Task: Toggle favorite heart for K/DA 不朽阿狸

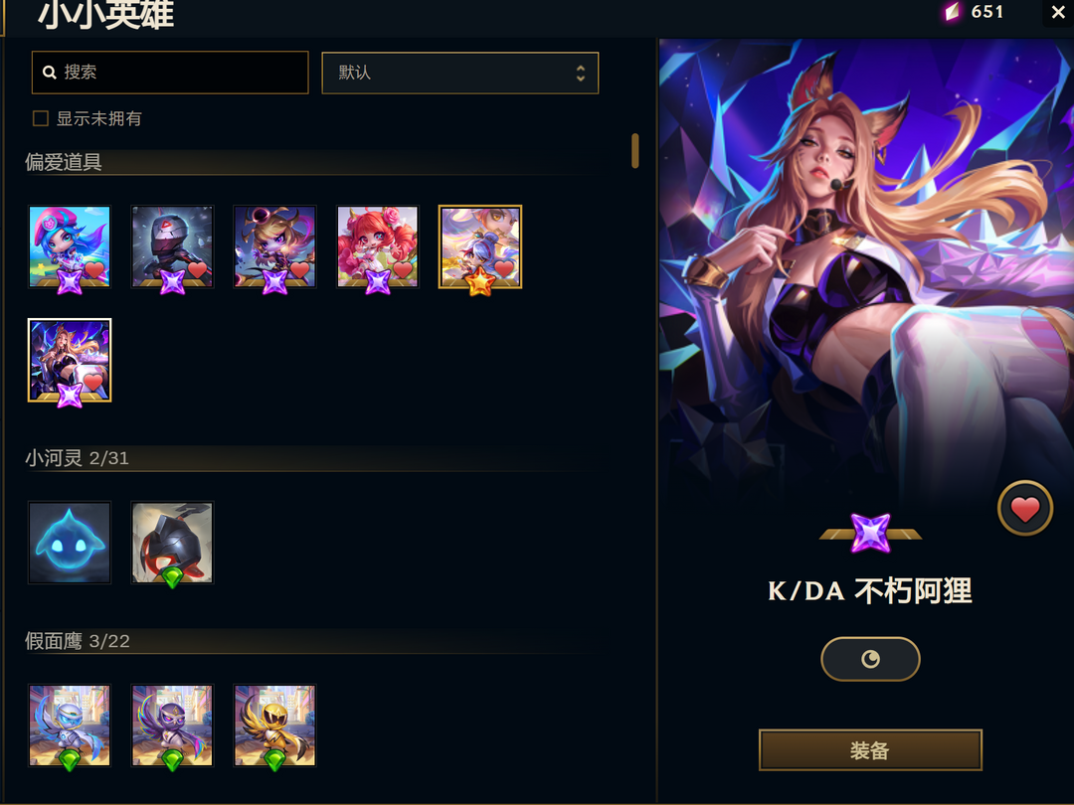Action: pyautogui.click(x=1024, y=509)
